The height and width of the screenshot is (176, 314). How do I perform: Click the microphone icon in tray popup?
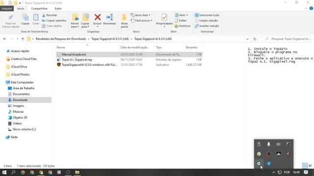click(269, 144)
